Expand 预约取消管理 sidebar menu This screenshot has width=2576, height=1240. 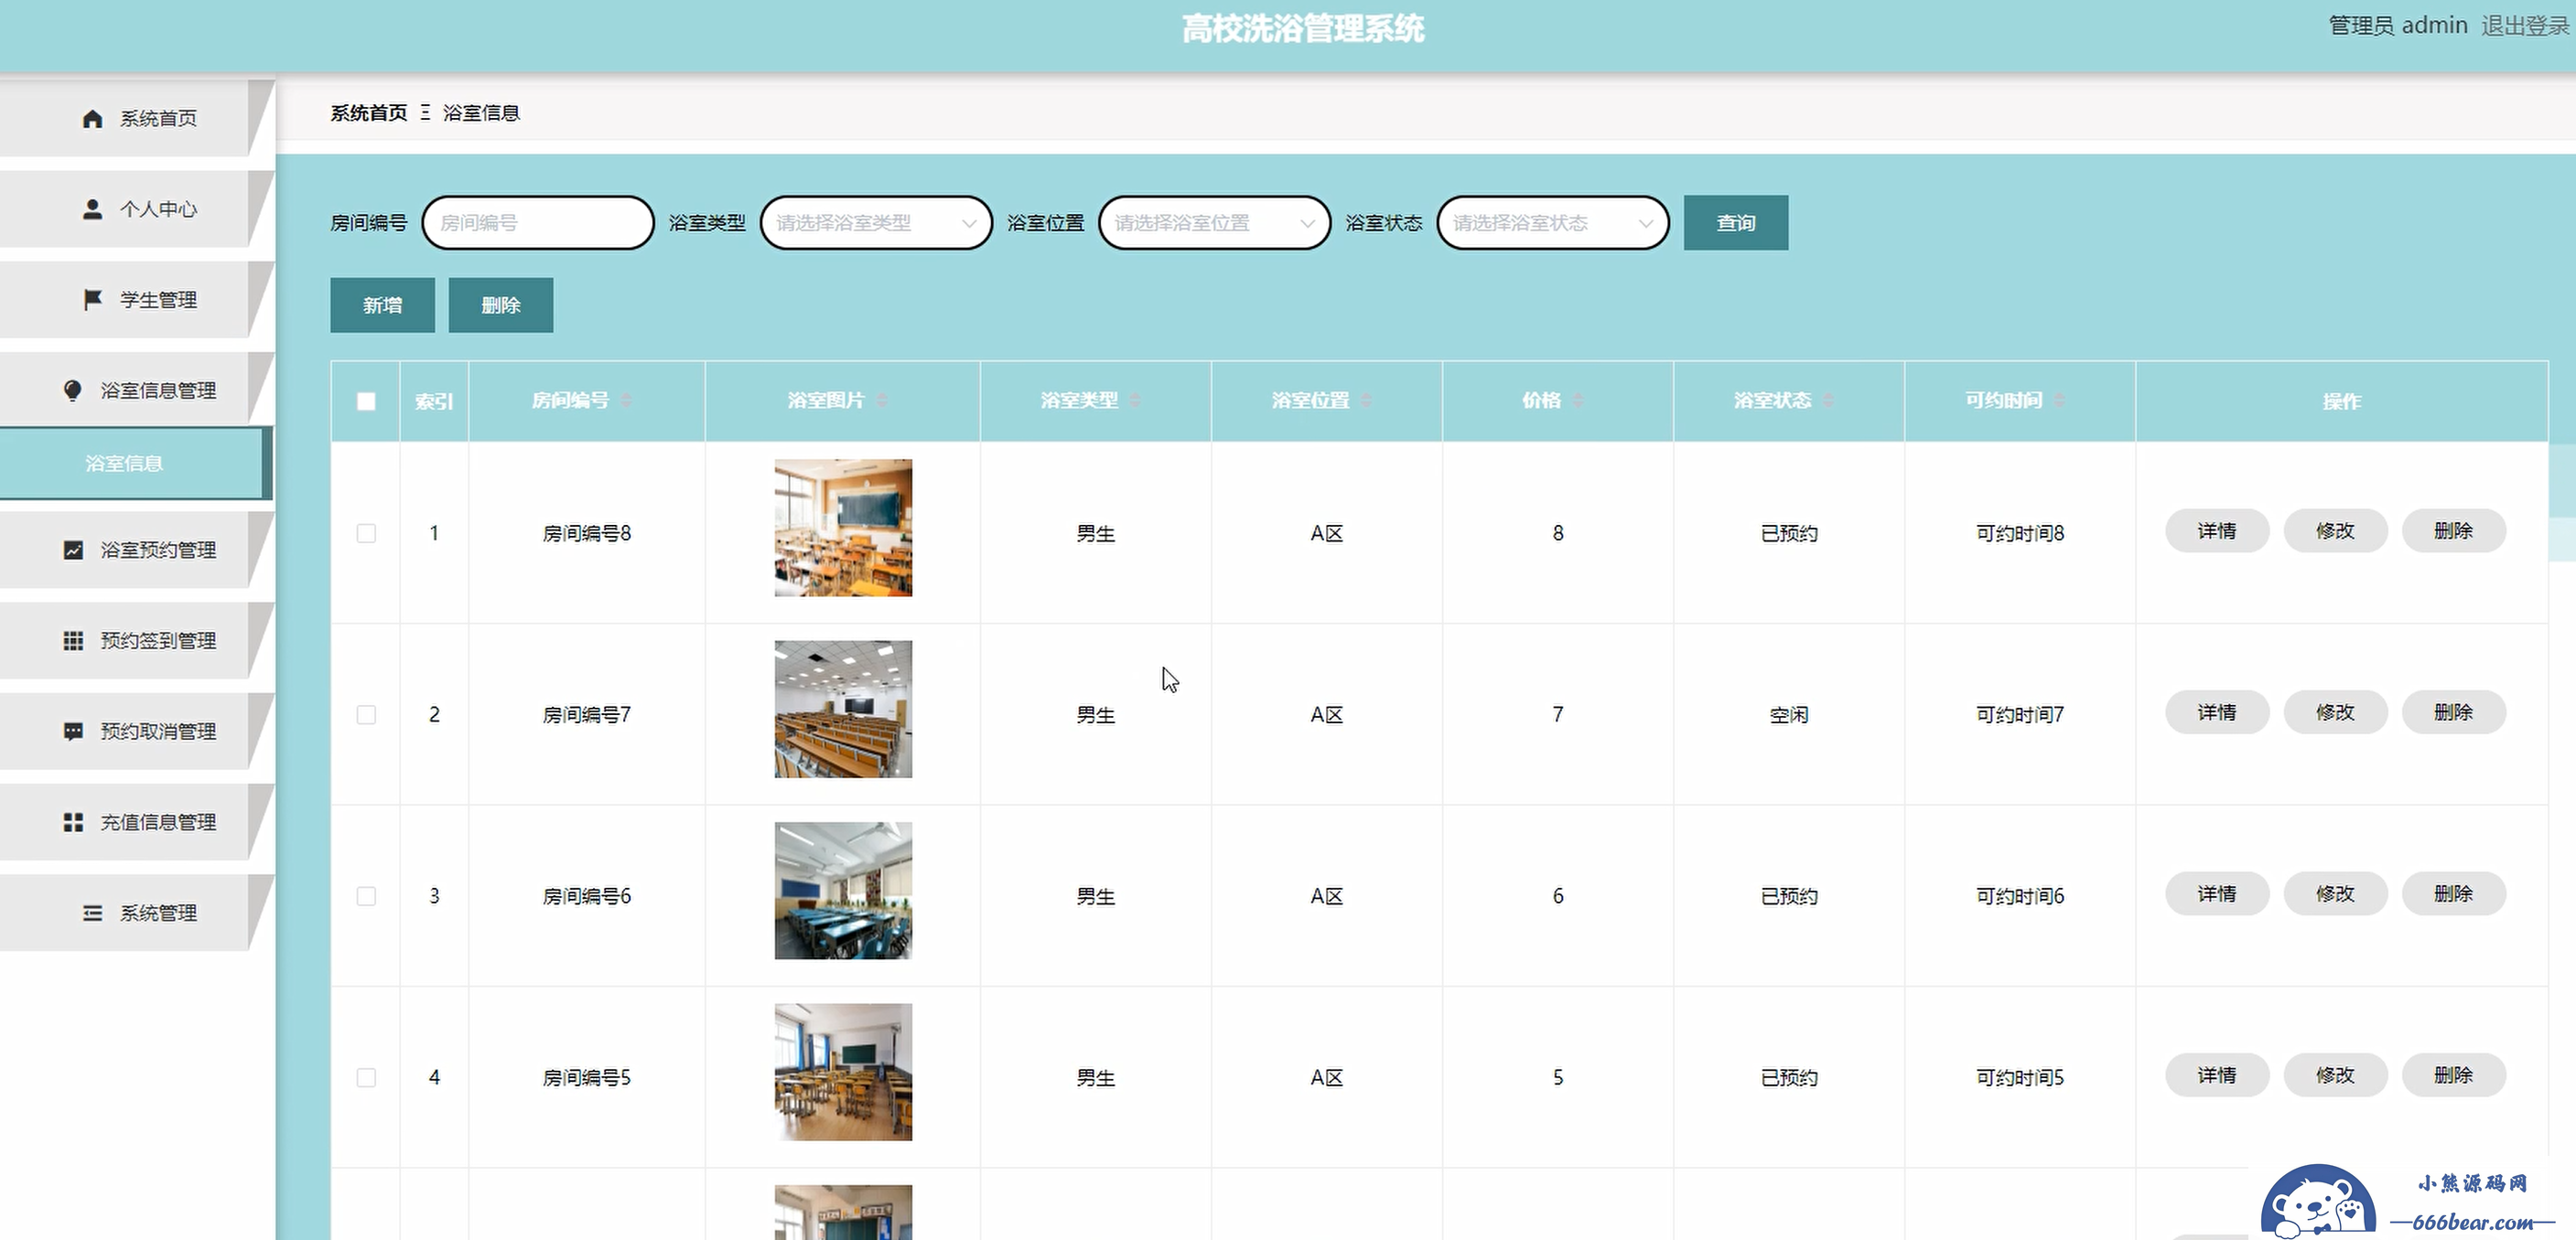(x=137, y=732)
